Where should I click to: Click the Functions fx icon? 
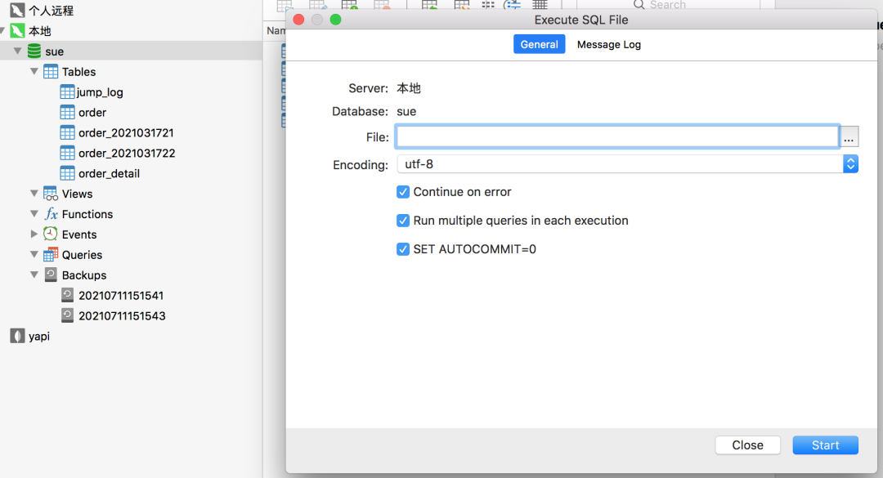point(51,214)
